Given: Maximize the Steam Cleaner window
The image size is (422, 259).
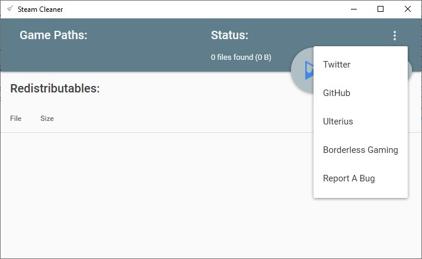Looking at the screenshot, I should [x=381, y=9].
